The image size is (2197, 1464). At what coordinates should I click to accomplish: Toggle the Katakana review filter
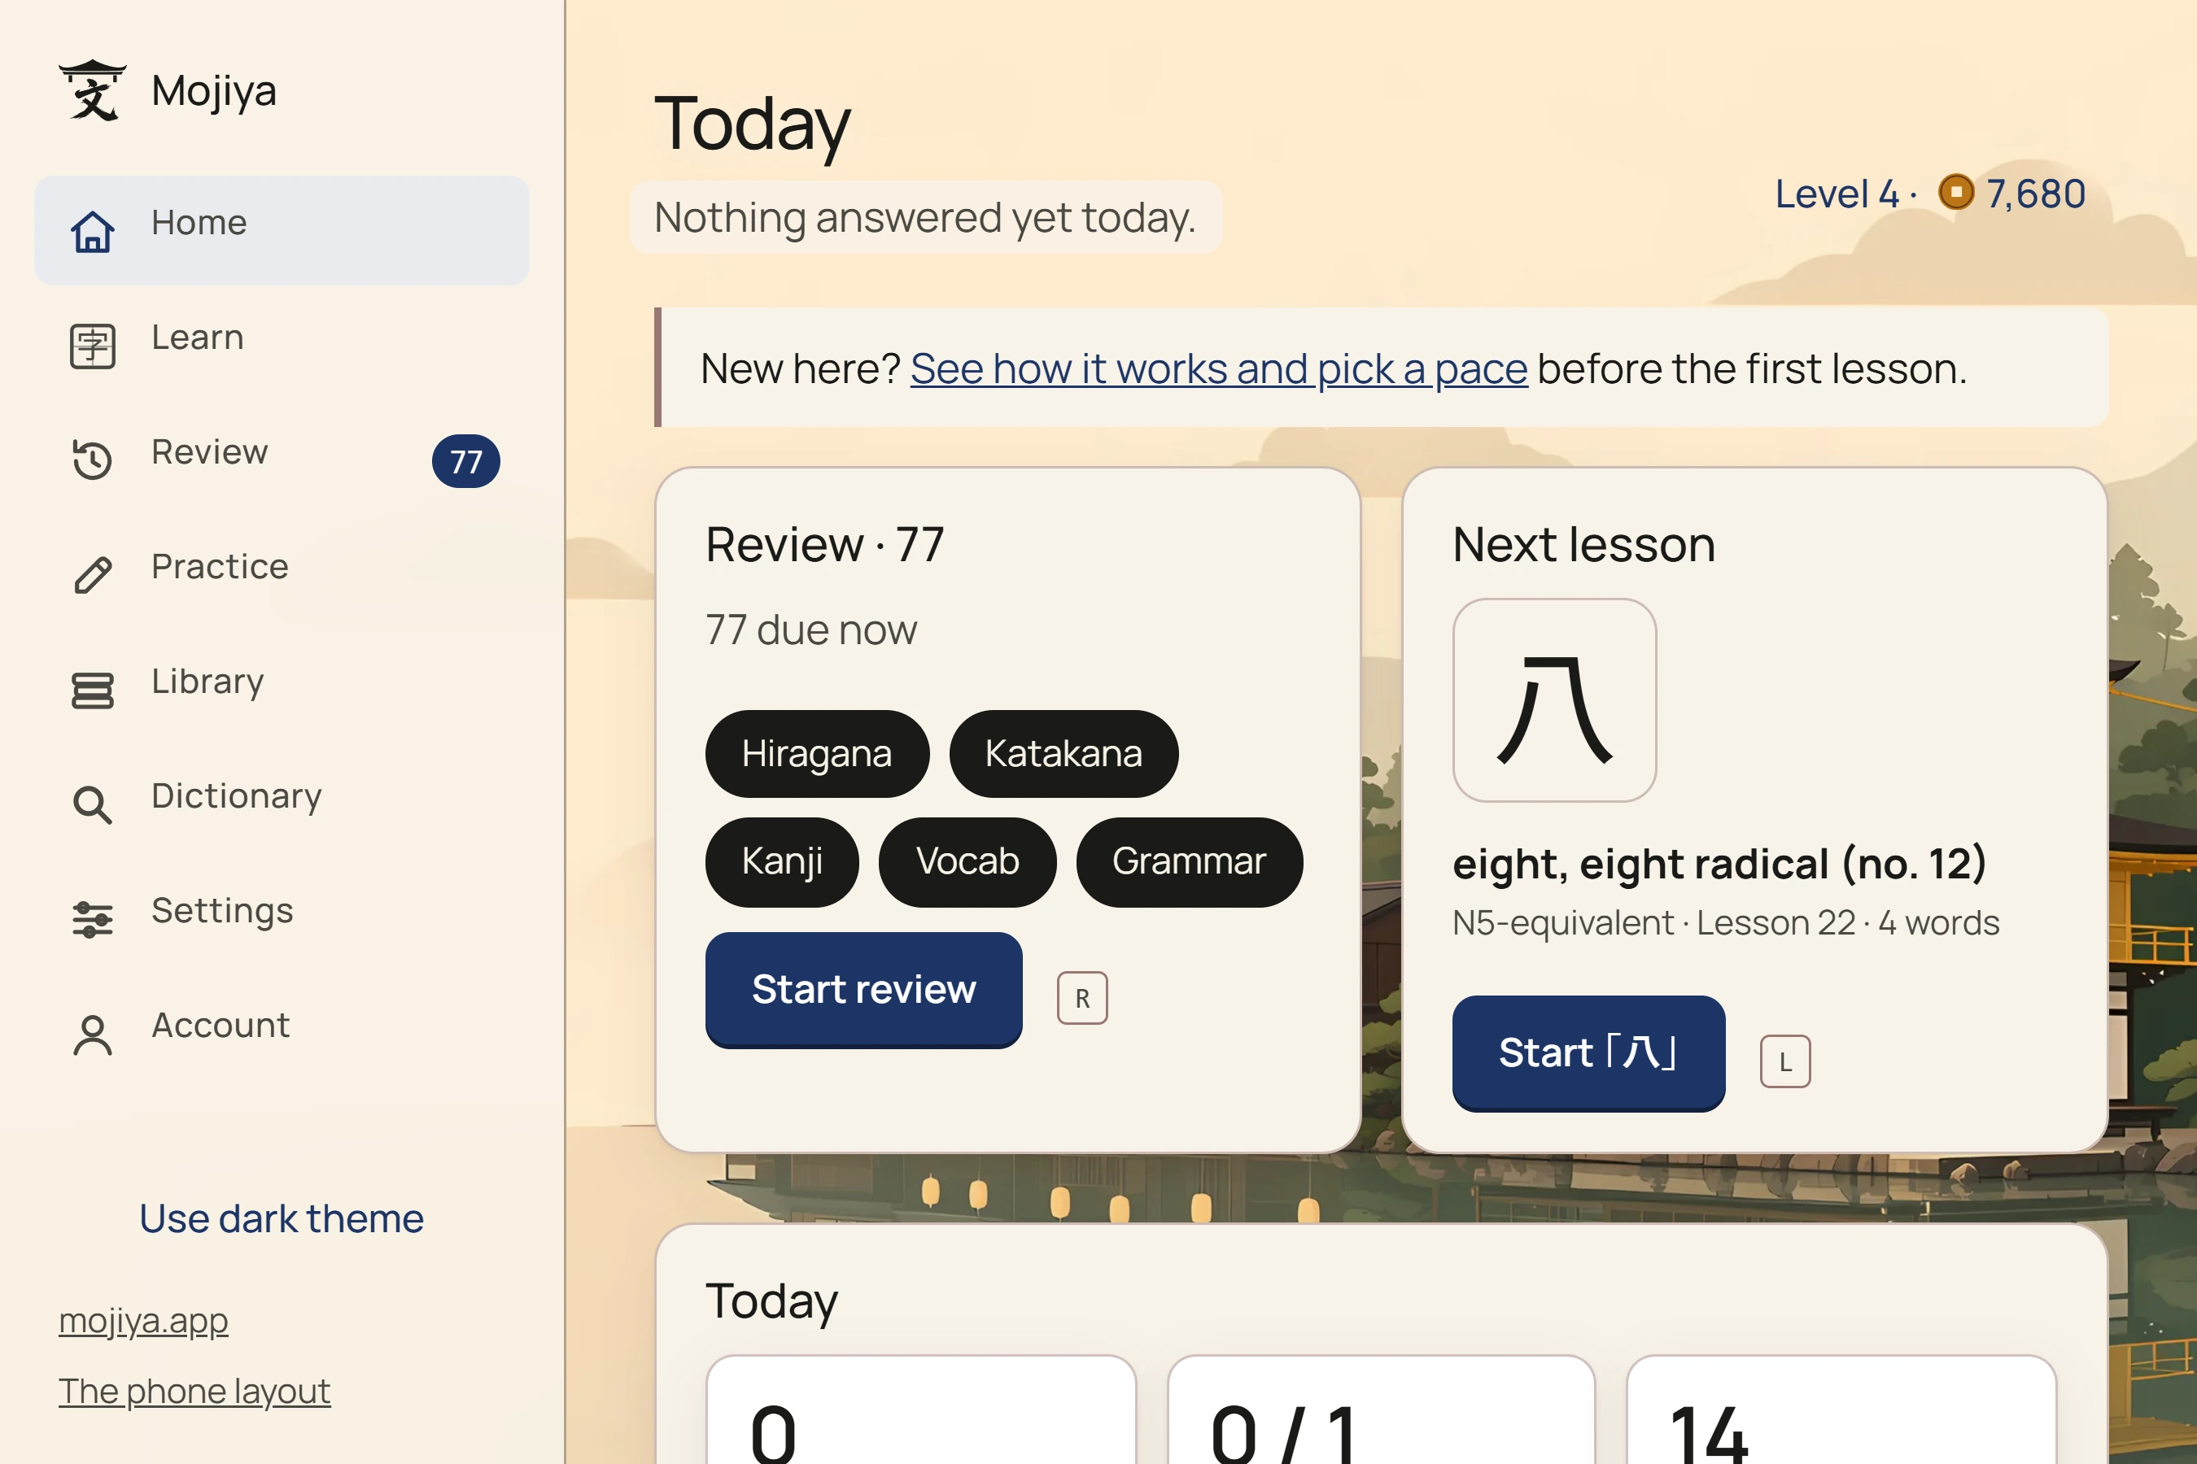[x=1064, y=753]
